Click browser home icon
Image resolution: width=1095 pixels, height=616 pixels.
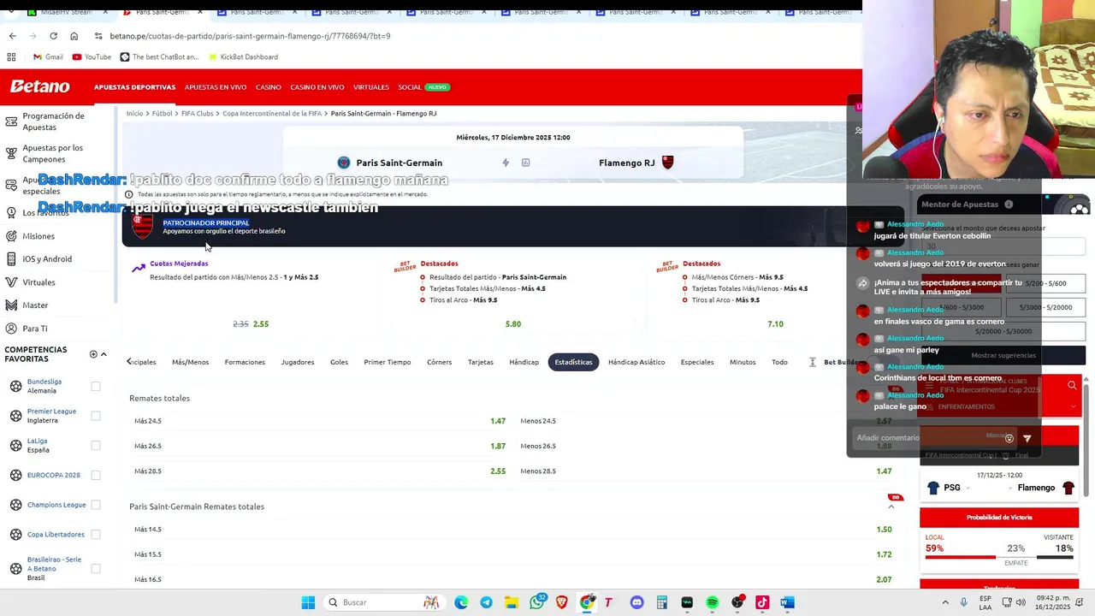[74, 36]
